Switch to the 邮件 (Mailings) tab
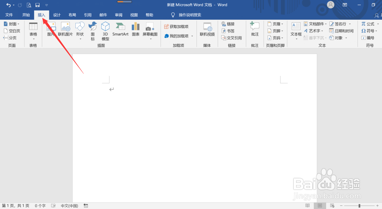Screen dimensions: 382x209 pos(103,15)
